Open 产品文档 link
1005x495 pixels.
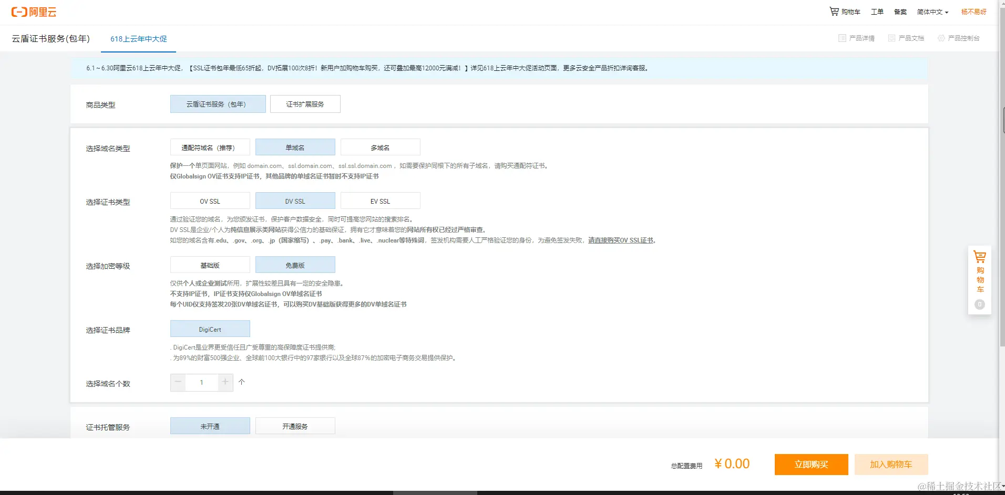click(911, 38)
